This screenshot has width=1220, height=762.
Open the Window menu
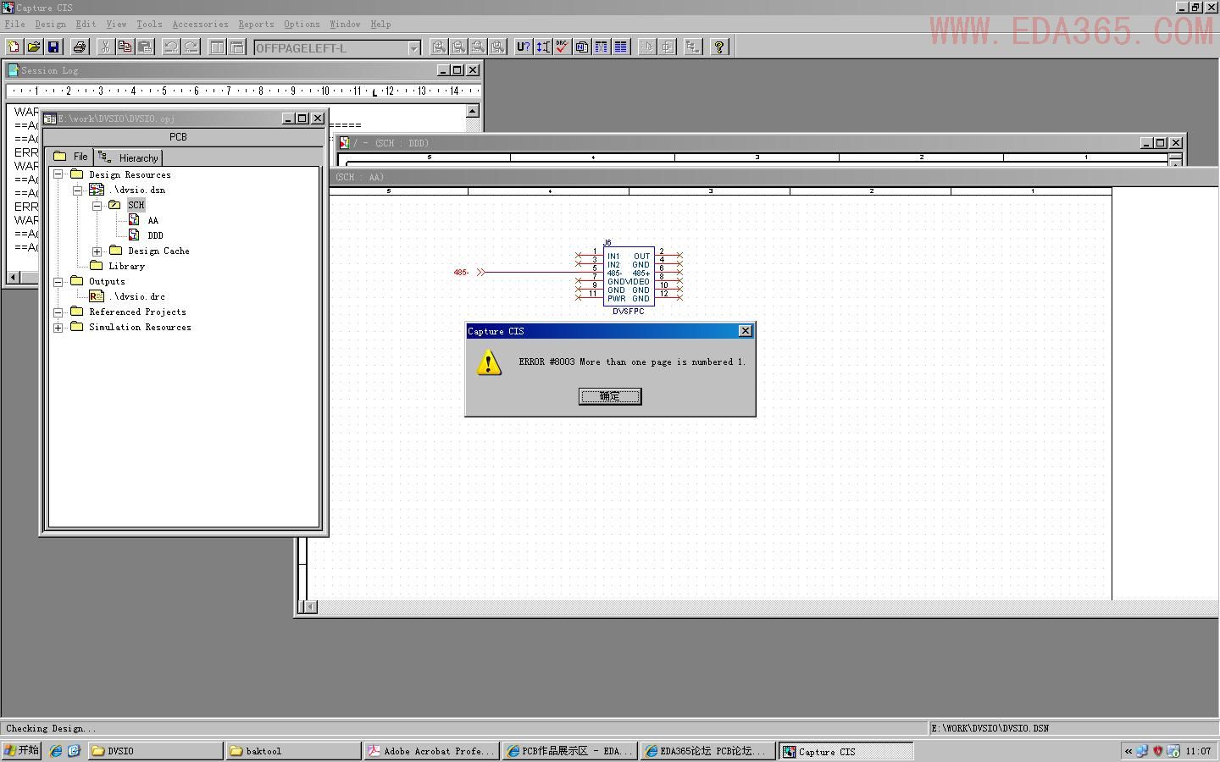(345, 25)
